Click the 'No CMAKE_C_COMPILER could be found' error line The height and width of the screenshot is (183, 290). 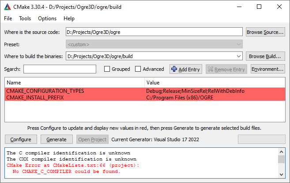67,172
